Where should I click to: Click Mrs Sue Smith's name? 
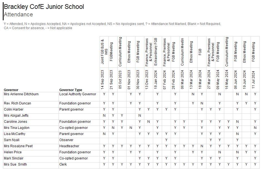tap(16, 164)
